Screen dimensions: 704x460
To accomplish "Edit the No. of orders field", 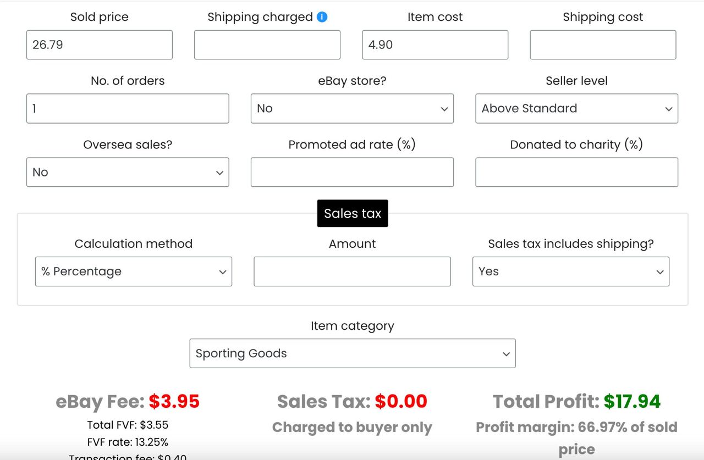I will point(128,108).
